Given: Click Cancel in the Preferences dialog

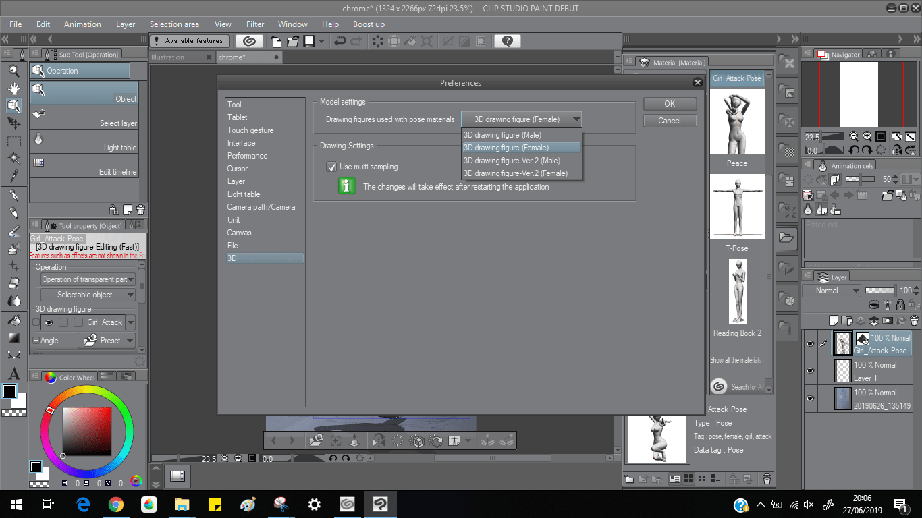Looking at the screenshot, I should click(x=670, y=121).
